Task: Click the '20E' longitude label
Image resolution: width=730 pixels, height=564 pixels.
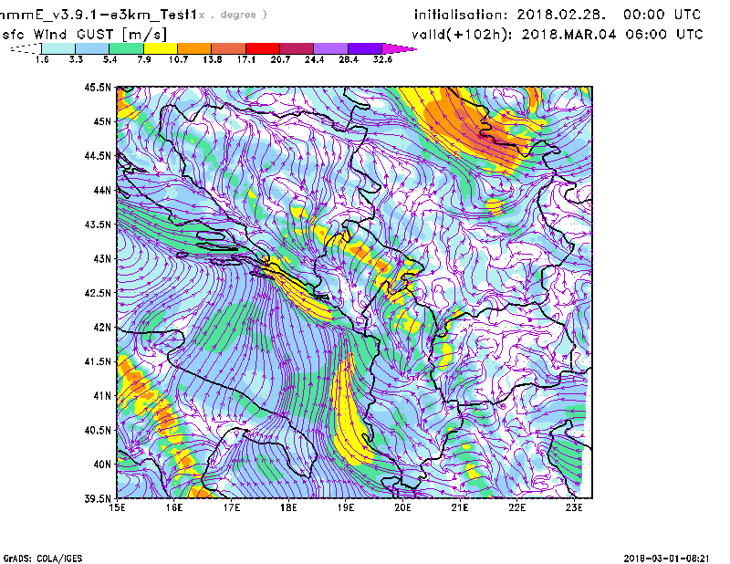Action: pyautogui.click(x=402, y=507)
